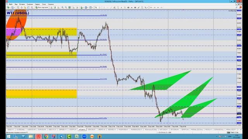Open Excel from taskbar

click(77, 136)
